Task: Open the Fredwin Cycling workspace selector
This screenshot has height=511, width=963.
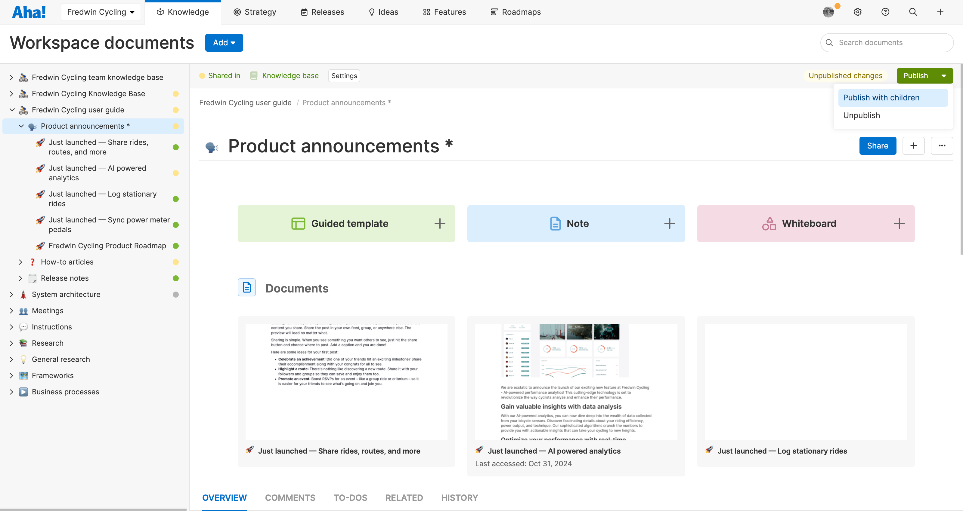Action: tap(101, 12)
